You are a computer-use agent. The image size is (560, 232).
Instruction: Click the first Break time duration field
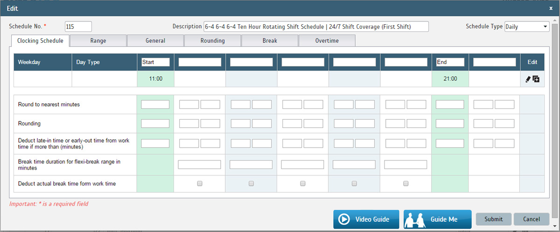[x=199, y=164]
